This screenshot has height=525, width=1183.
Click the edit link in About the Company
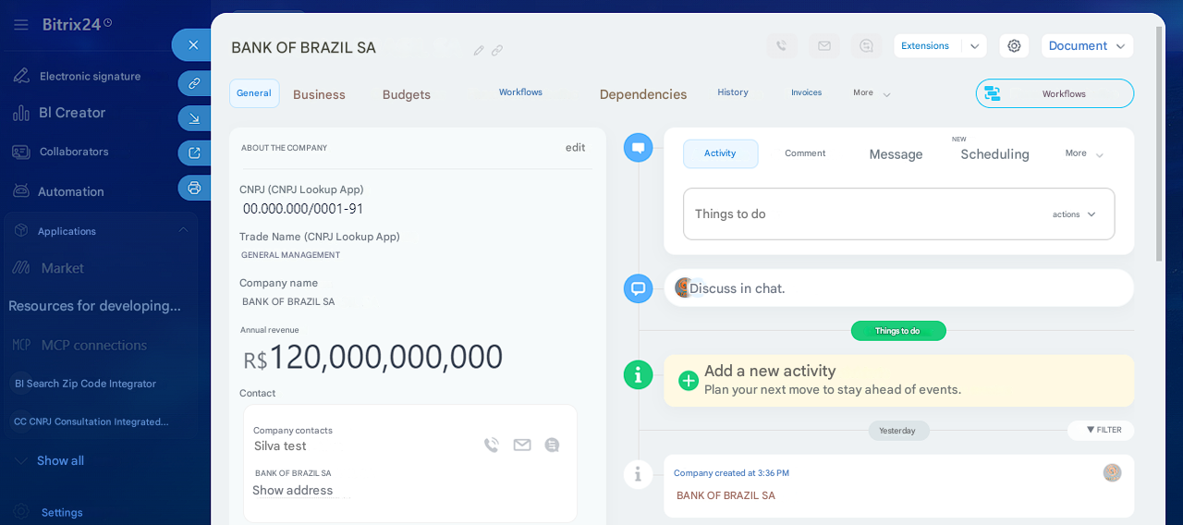pyautogui.click(x=575, y=148)
